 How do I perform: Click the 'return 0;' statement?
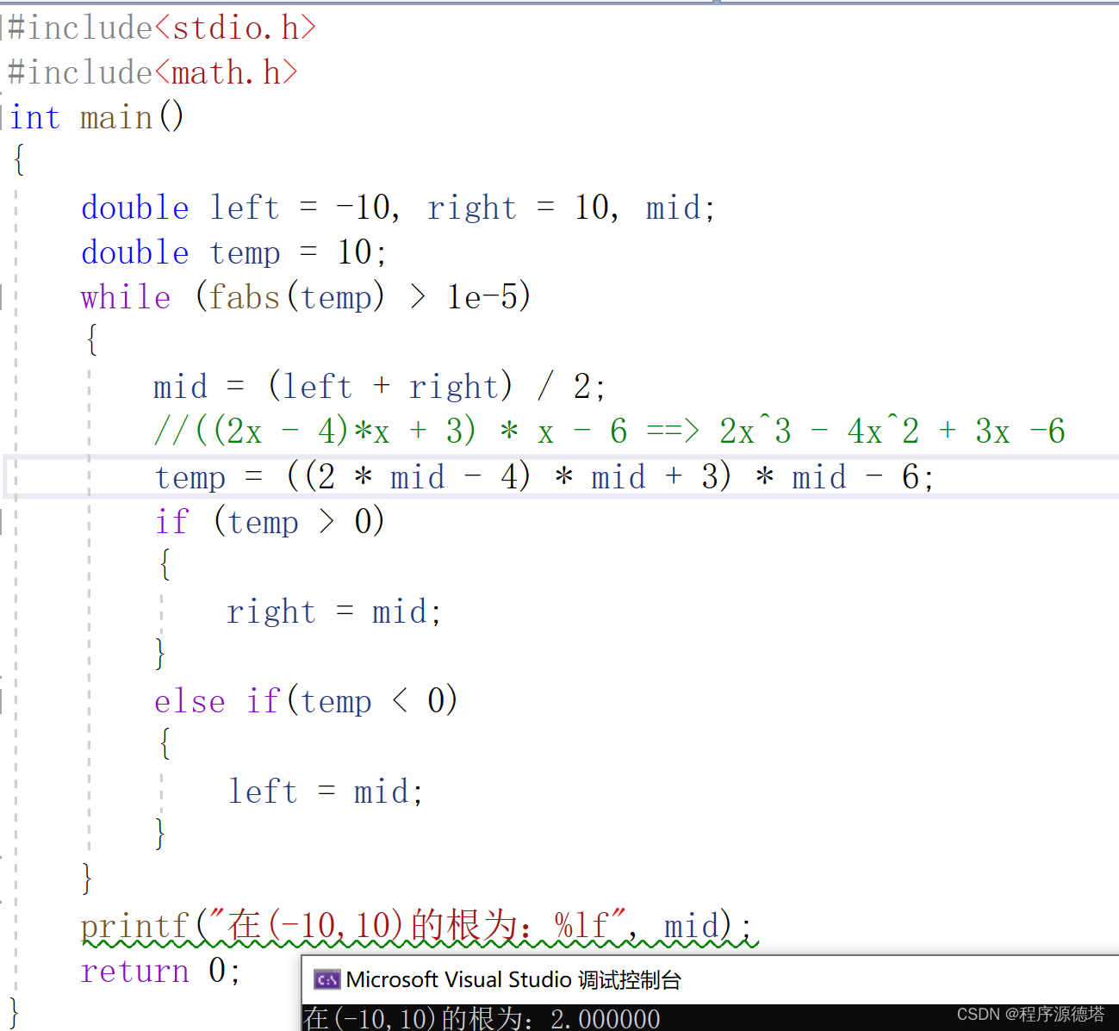[x=161, y=971]
